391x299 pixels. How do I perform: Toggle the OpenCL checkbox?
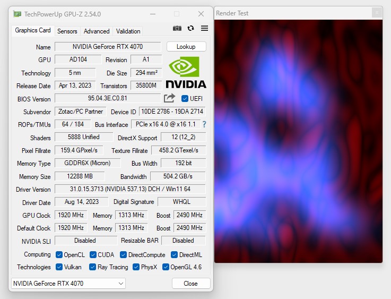coord(59,254)
